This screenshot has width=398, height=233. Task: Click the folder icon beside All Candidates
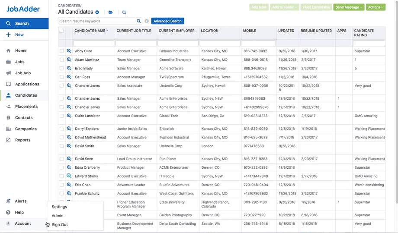pyautogui.click(x=111, y=13)
